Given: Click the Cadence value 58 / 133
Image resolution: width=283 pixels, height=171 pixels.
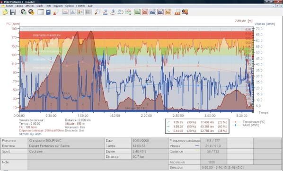Looking at the screenshot, I should (x=213, y=151).
